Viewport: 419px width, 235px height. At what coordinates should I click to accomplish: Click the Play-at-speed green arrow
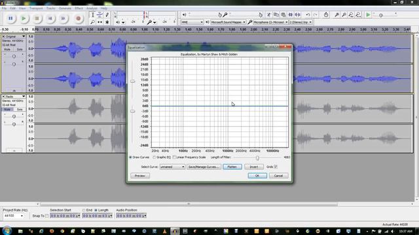point(368,14)
